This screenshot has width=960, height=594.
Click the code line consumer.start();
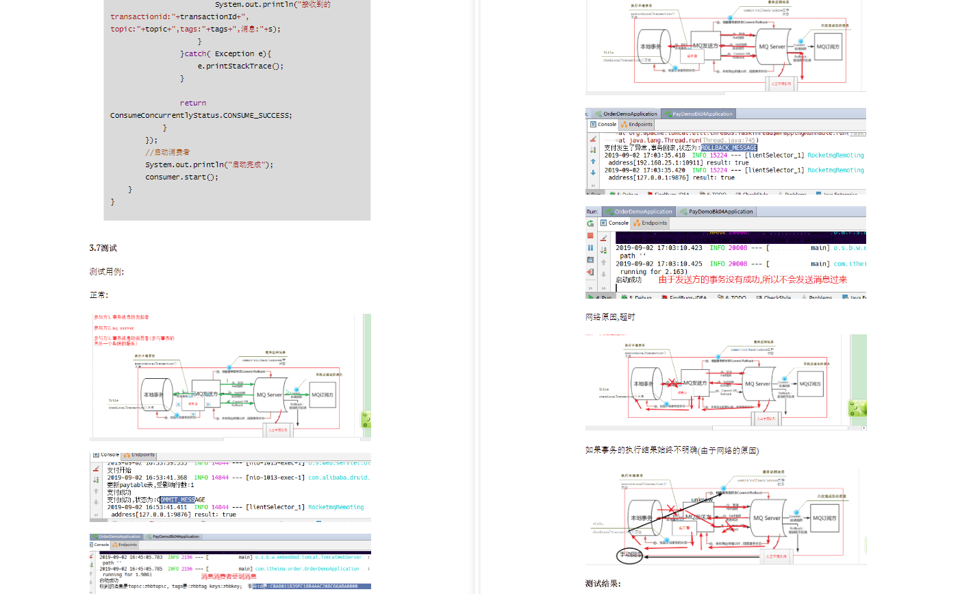tap(181, 177)
